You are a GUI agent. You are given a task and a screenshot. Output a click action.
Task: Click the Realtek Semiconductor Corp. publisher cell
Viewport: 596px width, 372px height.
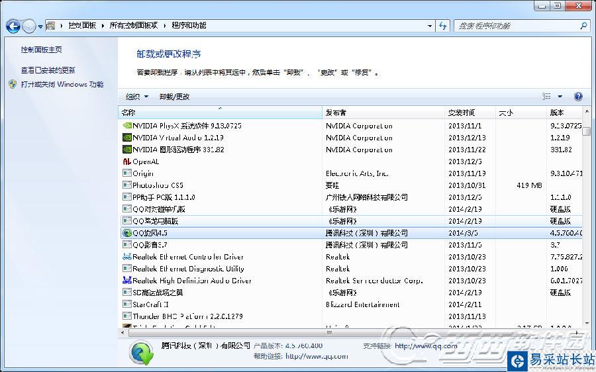pyautogui.click(x=374, y=281)
